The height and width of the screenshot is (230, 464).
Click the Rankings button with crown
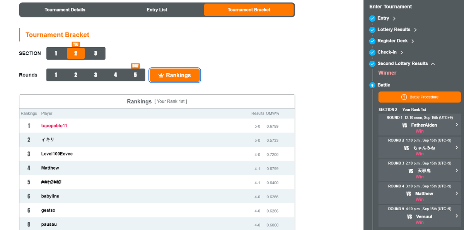pos(175,75)
